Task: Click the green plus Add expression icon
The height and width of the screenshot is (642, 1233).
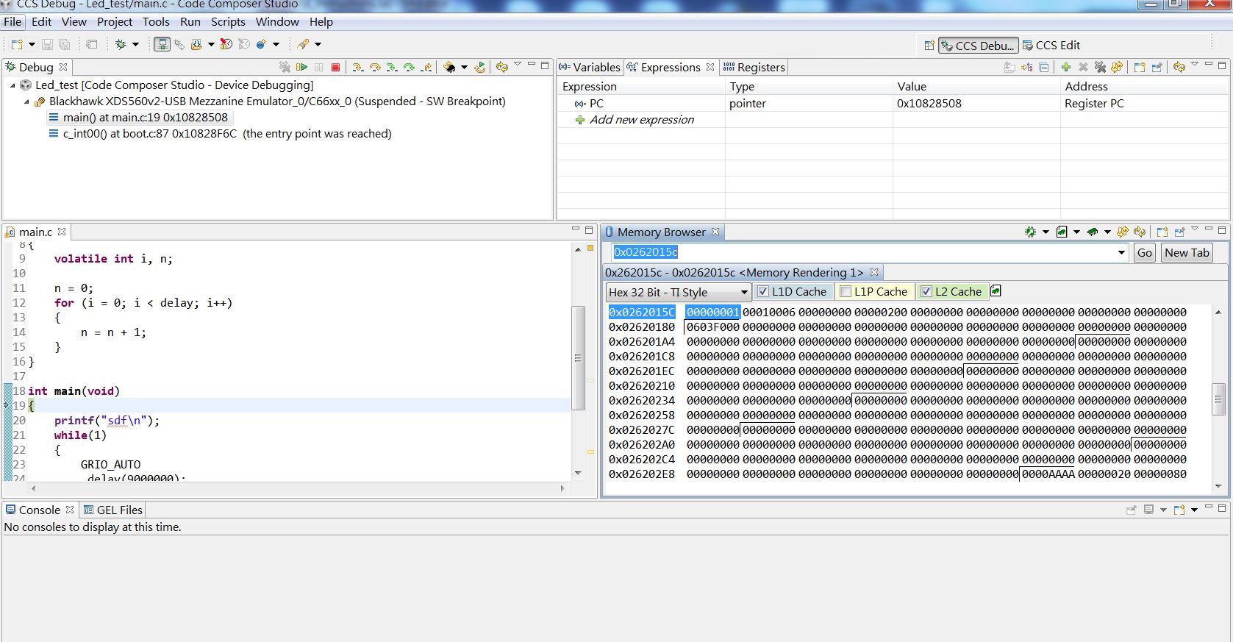Action: point(1066,67)
